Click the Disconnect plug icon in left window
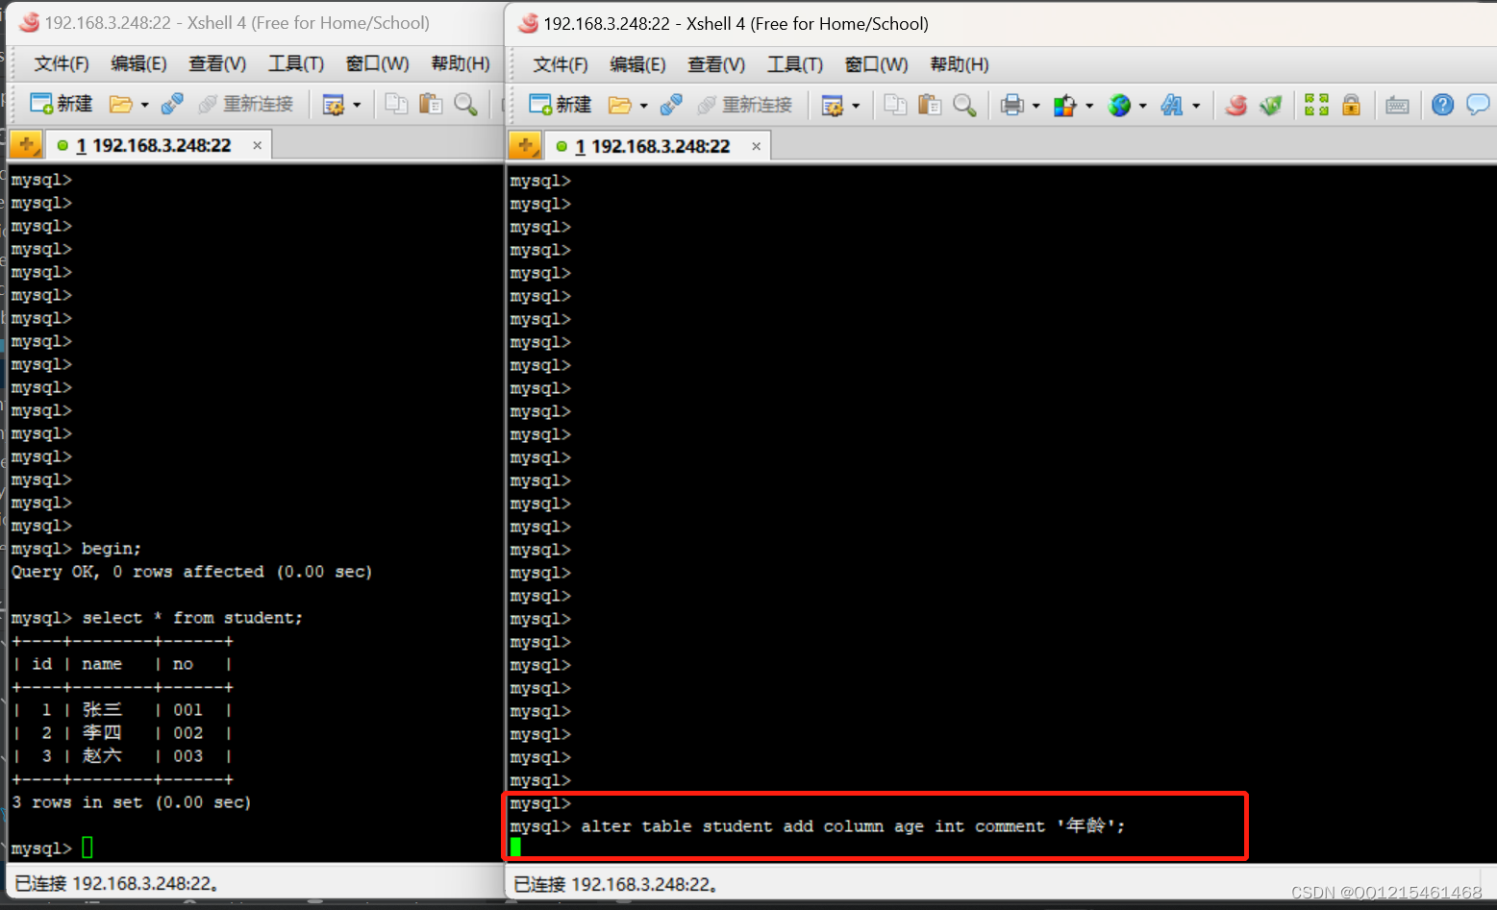Screen dimensions: 1497x910 pos(172,104)
